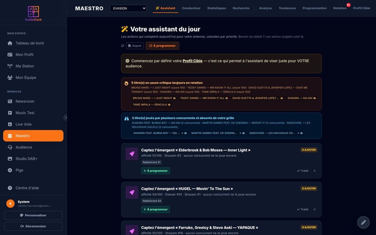The width and height of the screenshot is (376, 235).
Task: Open the orange À programmer list button
Action: tap(162, 46)
